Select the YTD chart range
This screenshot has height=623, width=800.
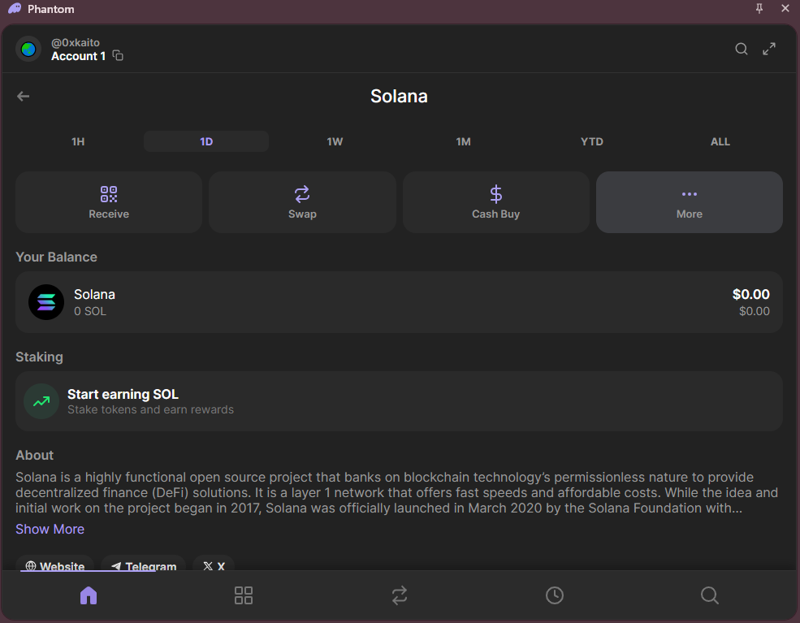coord(592,141)
